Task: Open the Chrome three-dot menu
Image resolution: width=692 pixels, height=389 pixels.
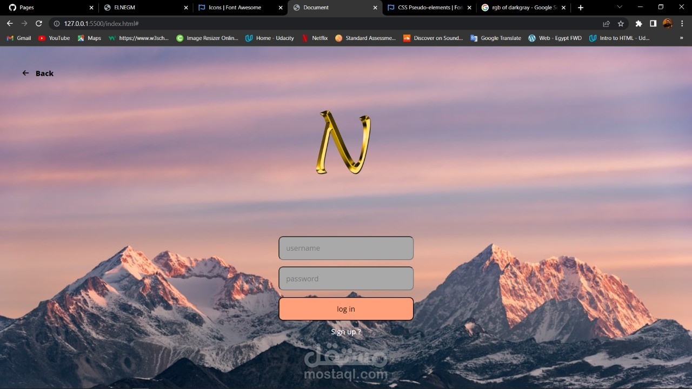Action: [683, 24]
